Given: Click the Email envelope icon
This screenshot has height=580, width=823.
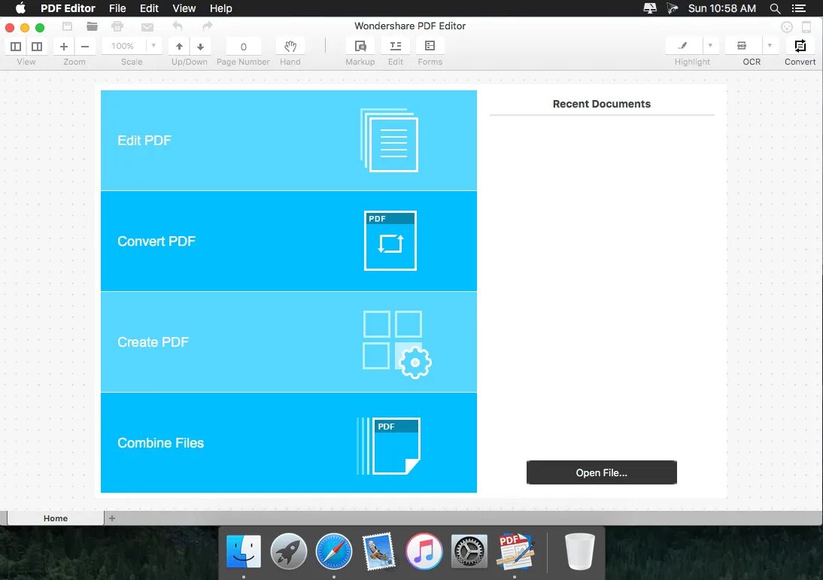Looking at the screenshot, I should tap(147, 27).
